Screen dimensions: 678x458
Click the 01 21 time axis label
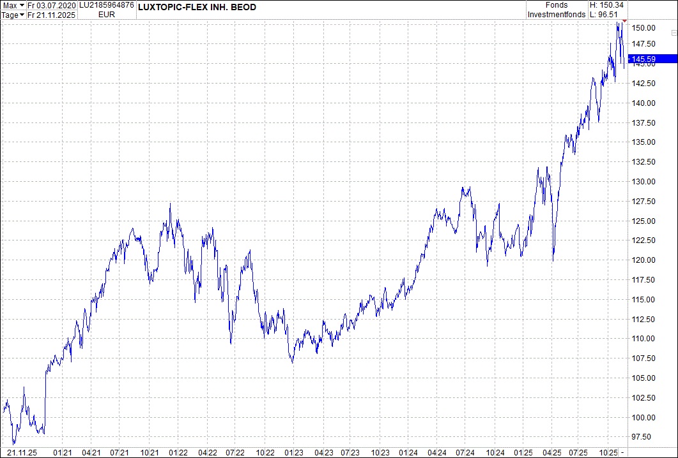63,453
